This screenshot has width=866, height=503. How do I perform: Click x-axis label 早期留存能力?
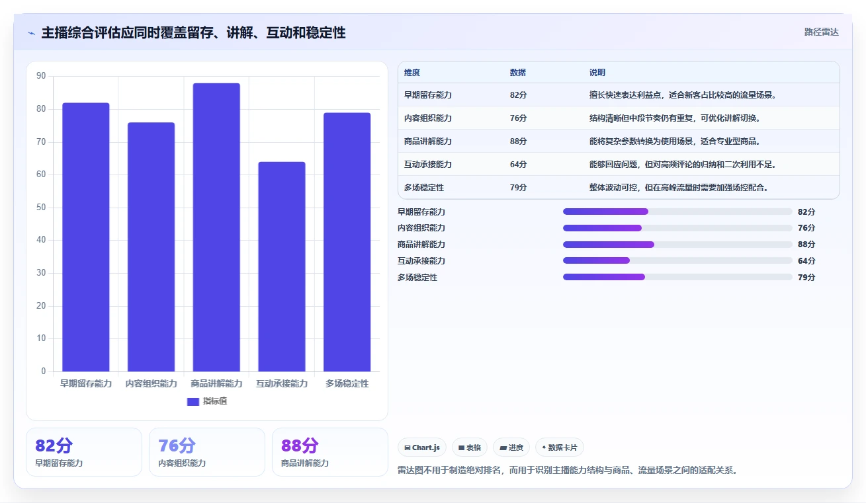pyautogui.click(x=86, y=383)
